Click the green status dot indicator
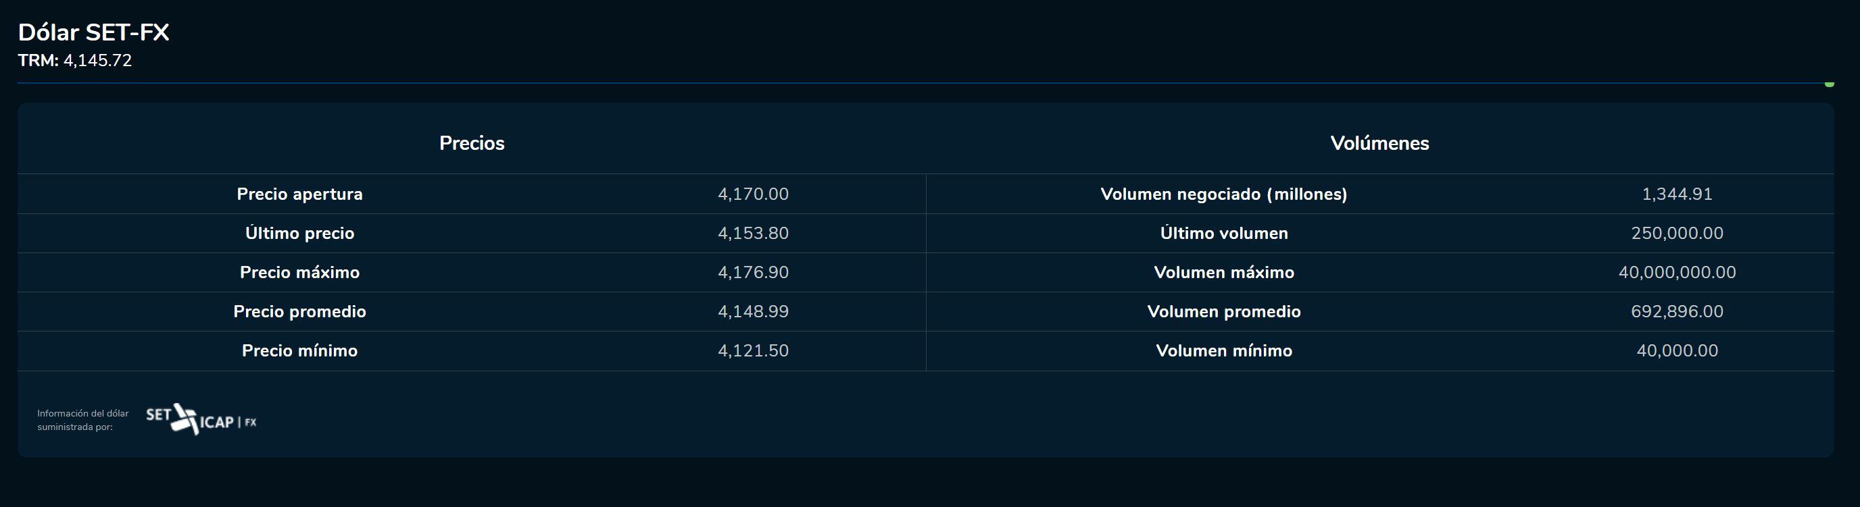This screenshot has width=1860, height=507. click(x=1829, y=84)
